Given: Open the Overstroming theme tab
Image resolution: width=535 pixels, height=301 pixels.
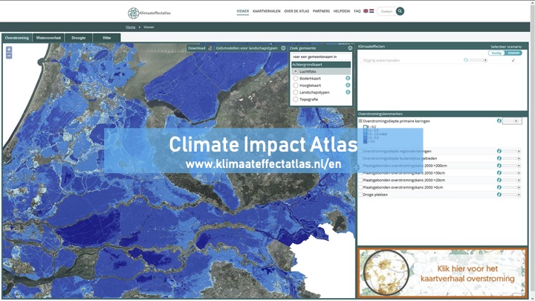Looking at the screenshot, I should (16, 38).
